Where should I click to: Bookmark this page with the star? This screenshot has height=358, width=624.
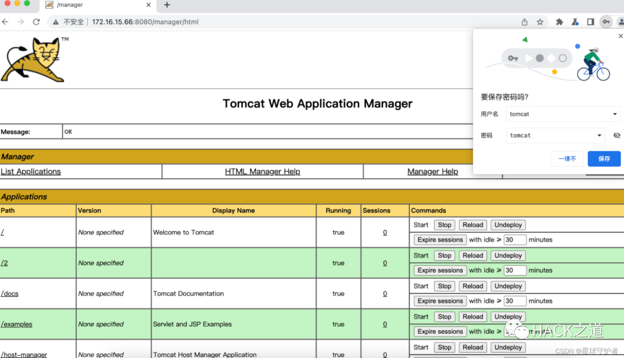pos(540,22)
